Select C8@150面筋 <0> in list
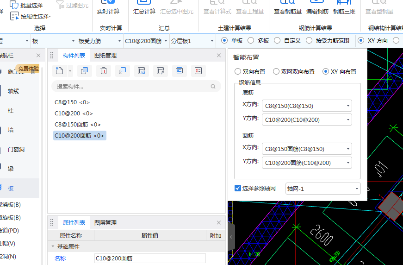Viewport: 403px width, 265px height. [78, 124]
